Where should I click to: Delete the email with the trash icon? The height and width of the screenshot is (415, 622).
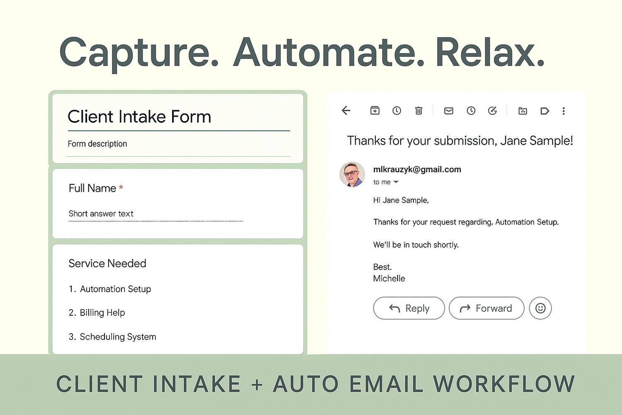coord(419,110)
